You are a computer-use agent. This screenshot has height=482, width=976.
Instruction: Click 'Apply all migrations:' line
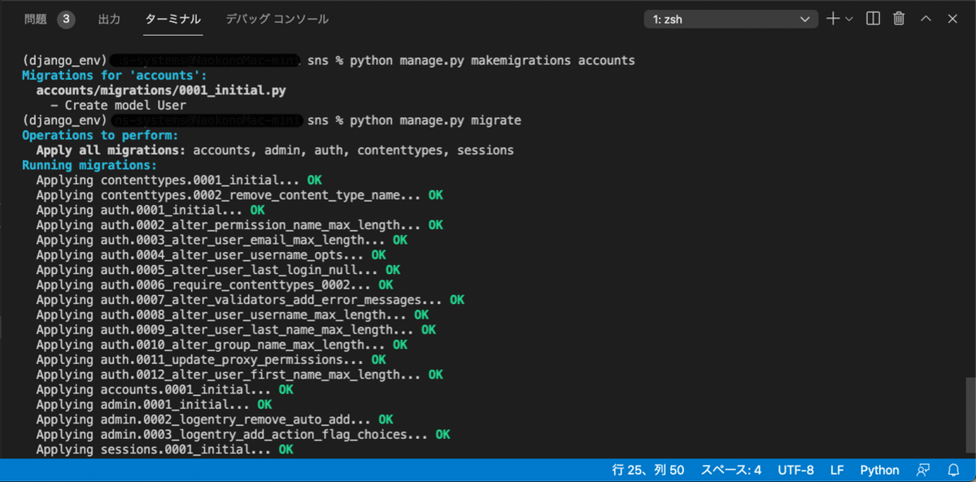[x=275, y=150]
